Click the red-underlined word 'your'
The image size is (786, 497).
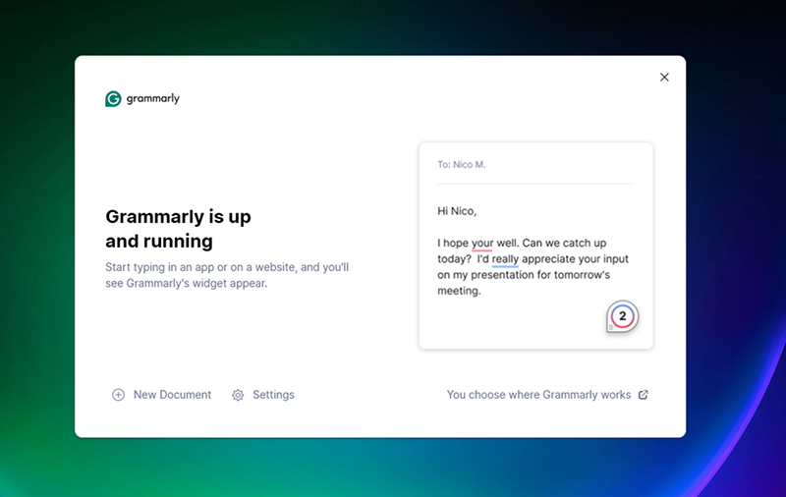click(x=482, y=243)
